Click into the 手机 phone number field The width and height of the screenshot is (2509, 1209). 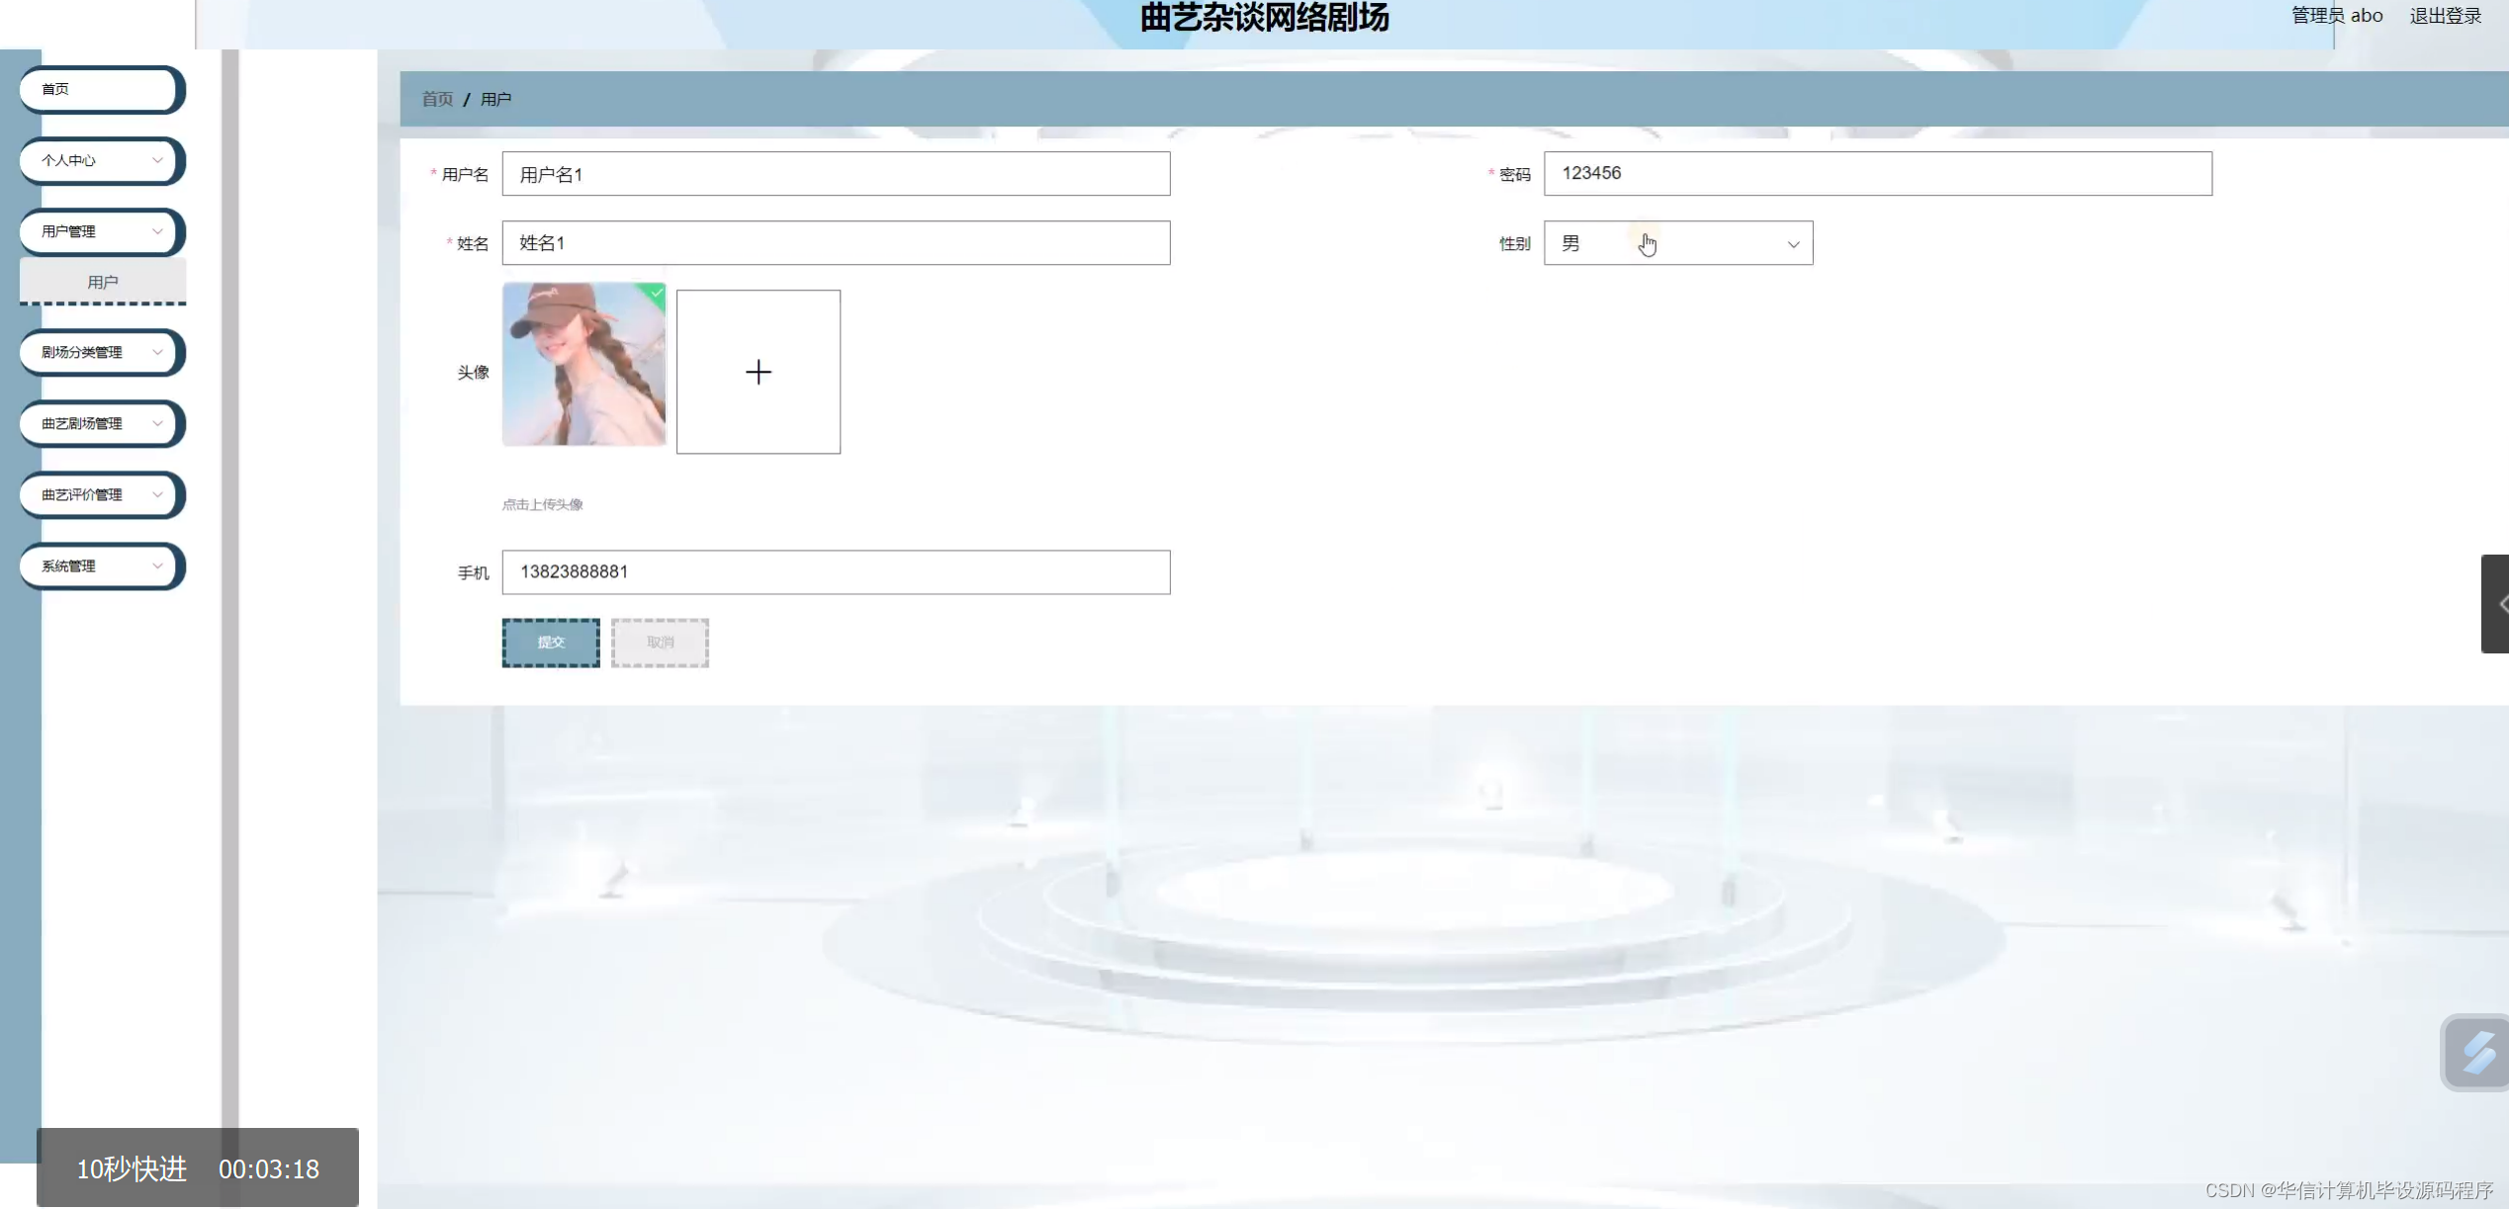(836, 572)
